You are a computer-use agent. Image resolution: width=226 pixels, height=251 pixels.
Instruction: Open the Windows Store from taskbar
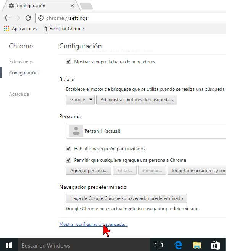(x=215, y=245)
